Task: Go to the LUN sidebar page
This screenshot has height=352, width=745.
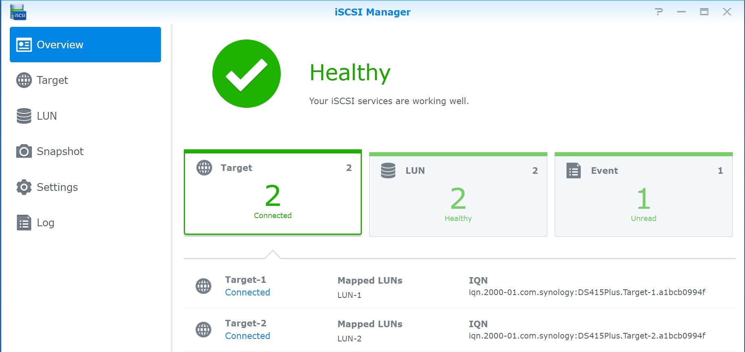Action: coord(46,116)
